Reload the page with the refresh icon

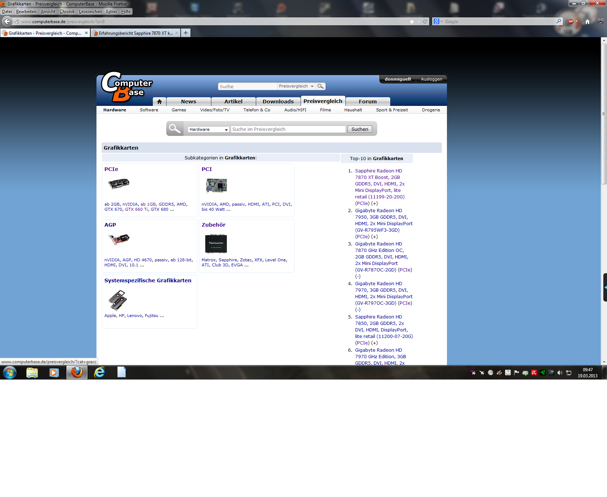click(x=425, y=21)
